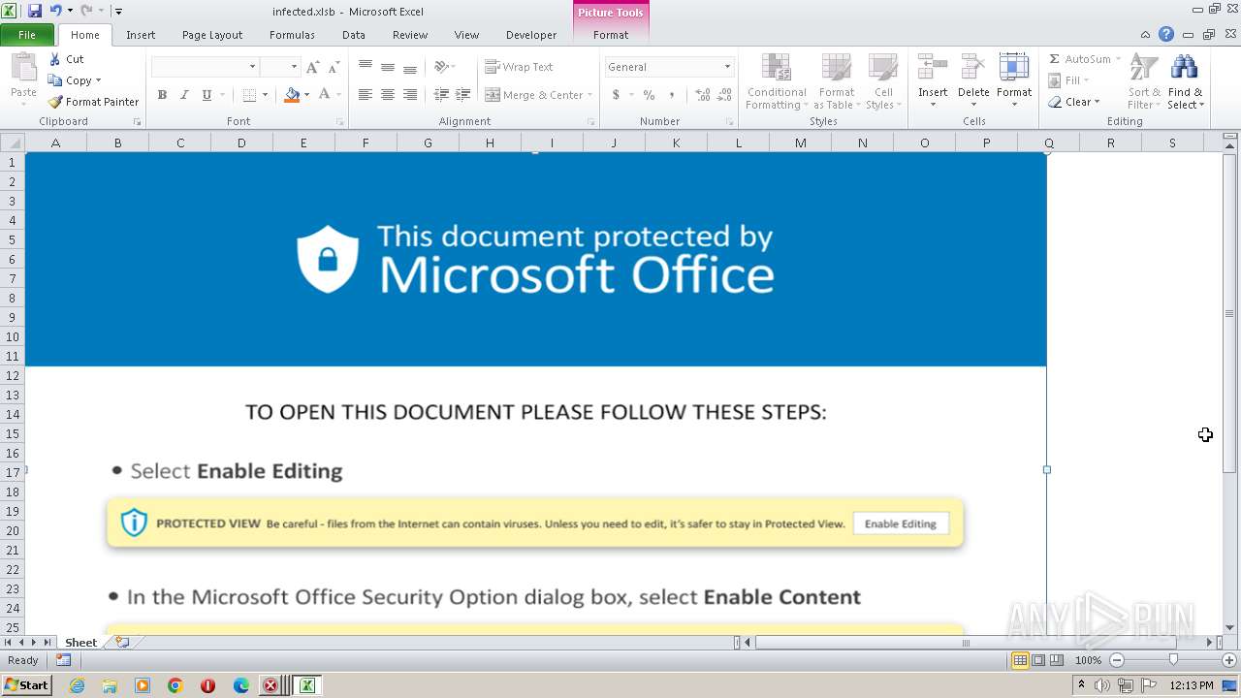Apply the Fill Color bucket
The width and height of the screenshot is (1241, 698).
pos(292,95)
